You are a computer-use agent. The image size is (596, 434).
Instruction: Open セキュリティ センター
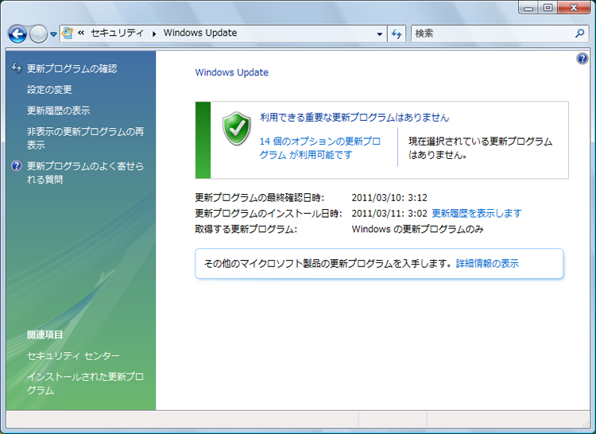coord(73,356)
